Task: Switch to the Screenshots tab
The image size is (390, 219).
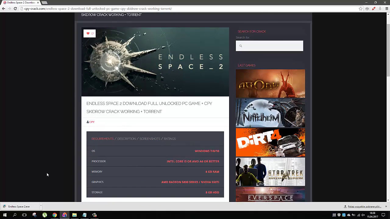Action: tap(150, 139)
